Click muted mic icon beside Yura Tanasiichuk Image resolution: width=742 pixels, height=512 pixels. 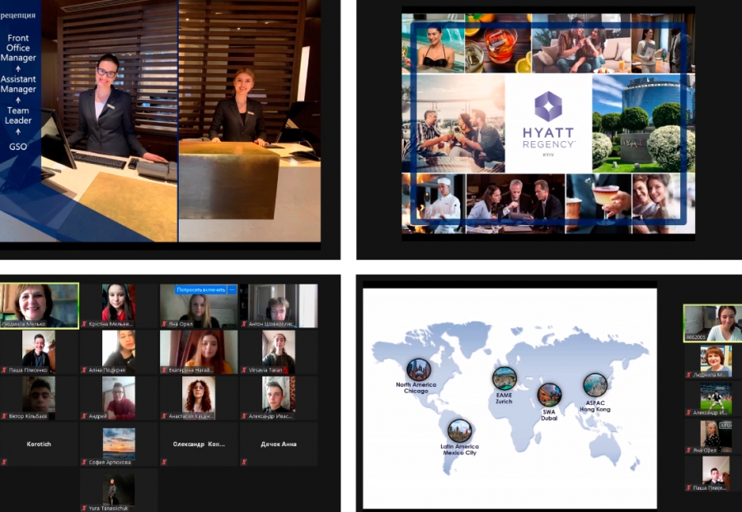point(84,508)
